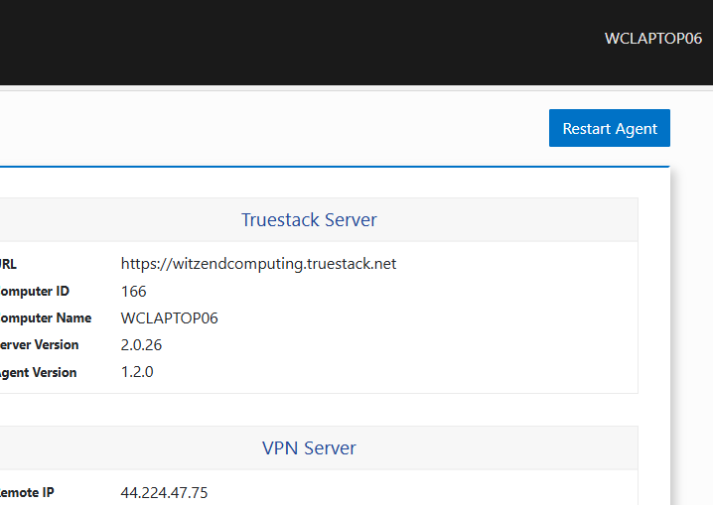This screenshot has height=505, width=713.
Task: Click the Computer ID label
Action: 34,291
